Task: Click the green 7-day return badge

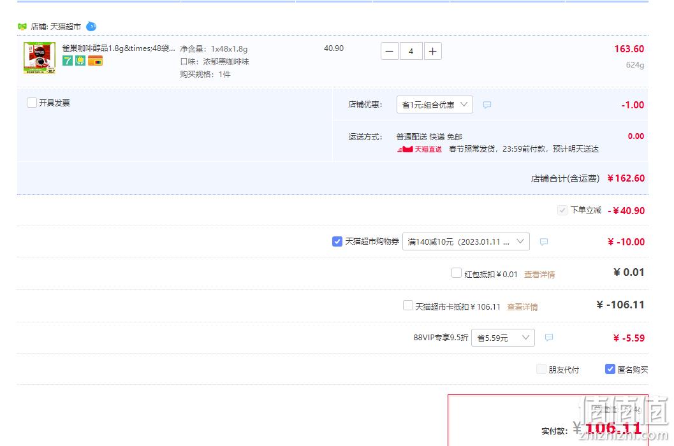Action: point(68,61)
